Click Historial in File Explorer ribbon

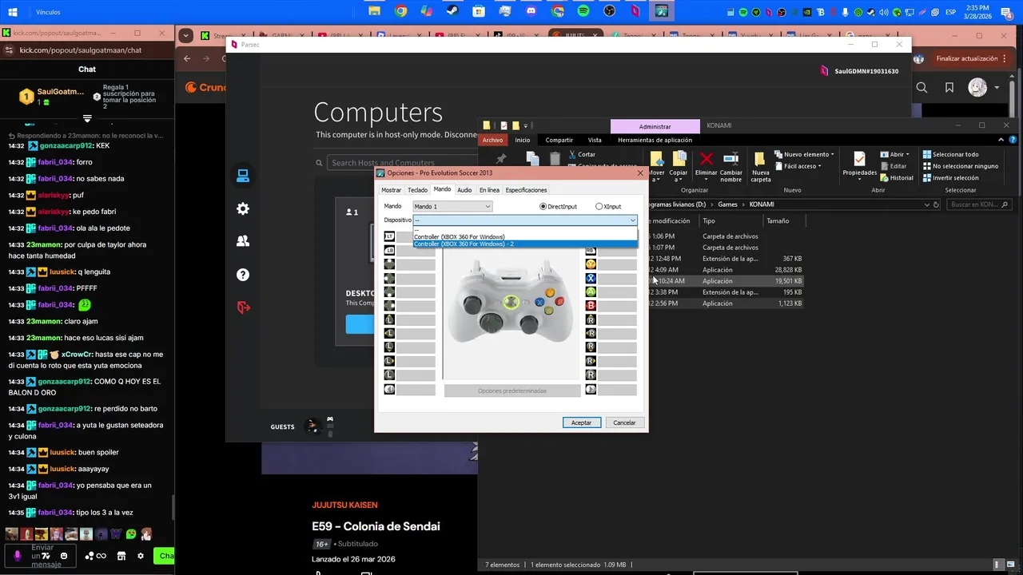coord(896,178)
